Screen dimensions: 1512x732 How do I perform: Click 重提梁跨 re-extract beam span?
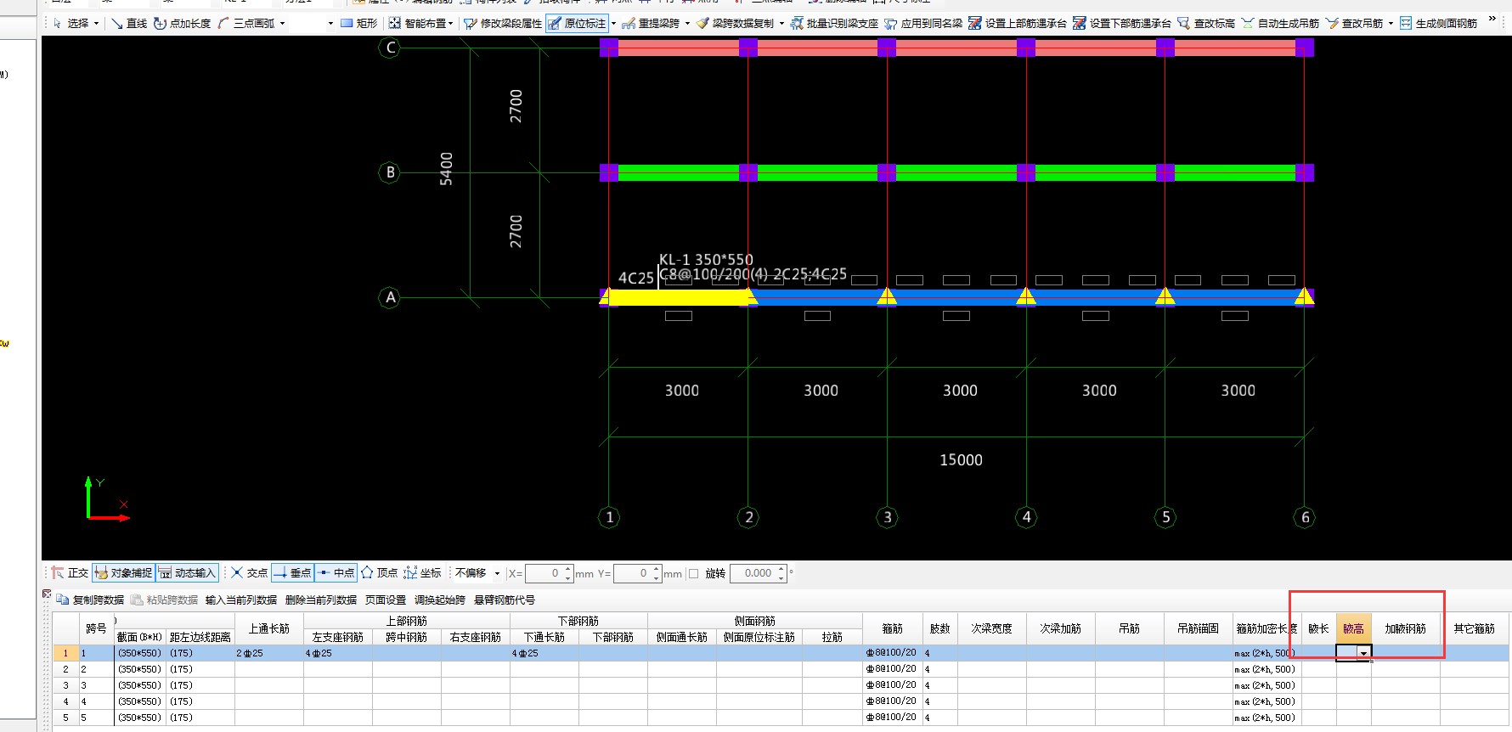coord(650,23)
